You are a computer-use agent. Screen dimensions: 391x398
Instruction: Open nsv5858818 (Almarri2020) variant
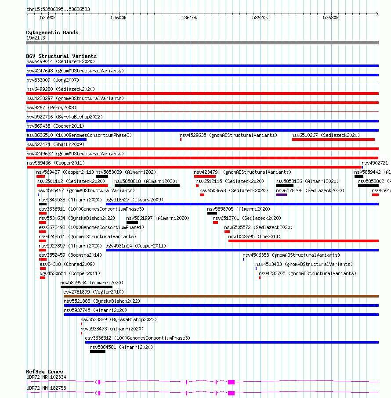click(146, 181)
